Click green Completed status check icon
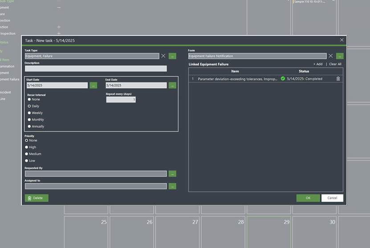370x248 pixels. [283, 79]
